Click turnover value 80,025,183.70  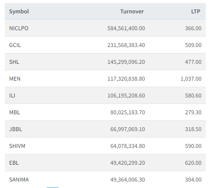[x=128, y=113]
